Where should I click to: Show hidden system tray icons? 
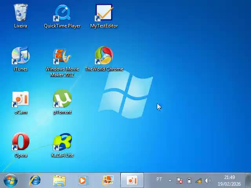170,181
